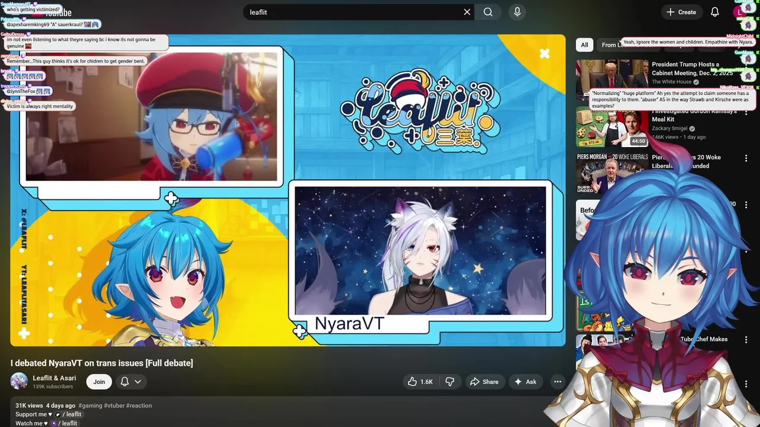Image resolution: width=760 pixels, height=427 pixels.
Task: Clear the search box text
Action: coord(467,12)
